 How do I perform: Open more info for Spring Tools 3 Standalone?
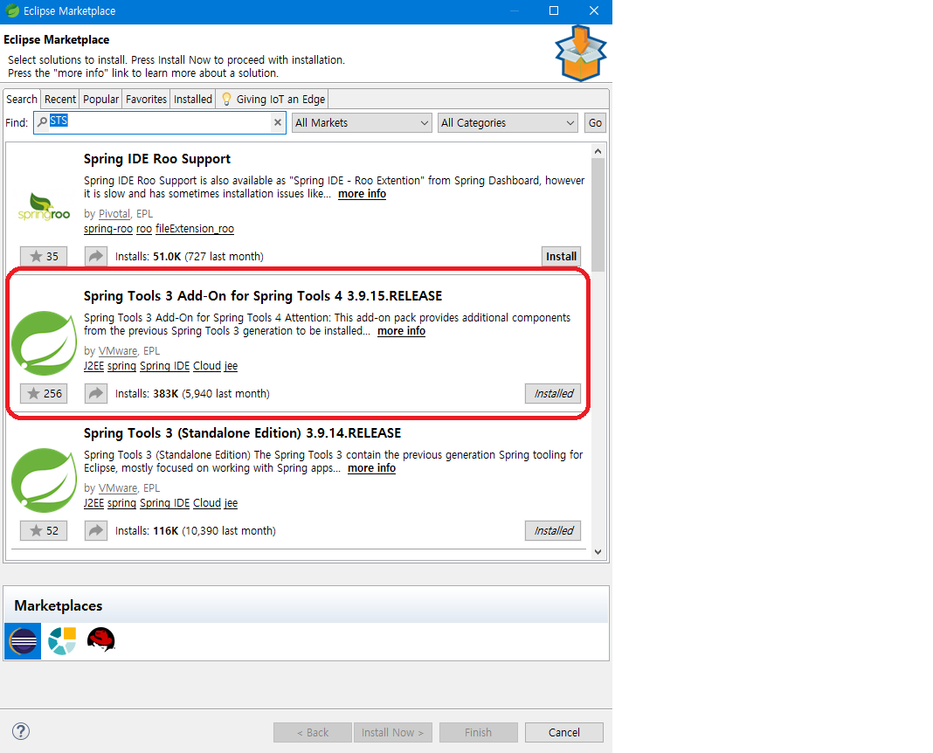coord(371,468)
